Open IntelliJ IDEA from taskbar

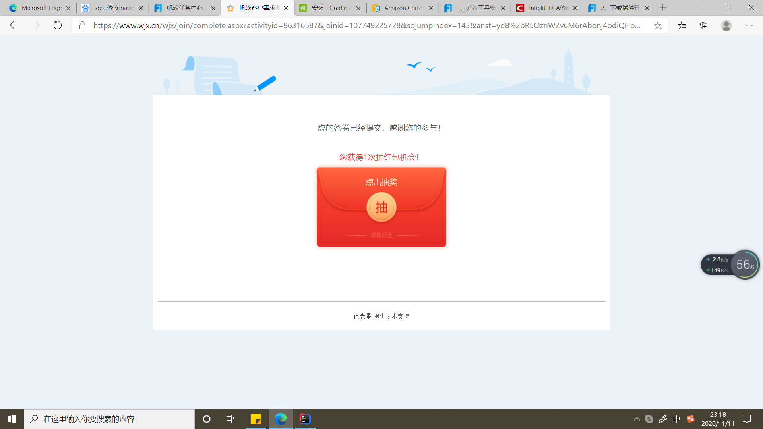[x=305, y=419]
